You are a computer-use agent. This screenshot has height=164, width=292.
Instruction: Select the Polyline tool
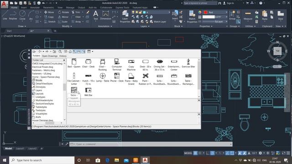coord(13,15)
